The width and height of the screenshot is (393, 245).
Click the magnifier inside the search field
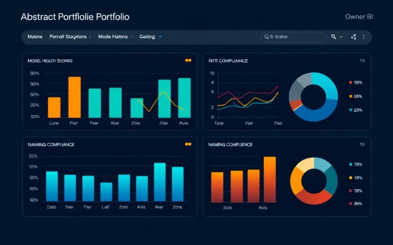coord(266,37)
